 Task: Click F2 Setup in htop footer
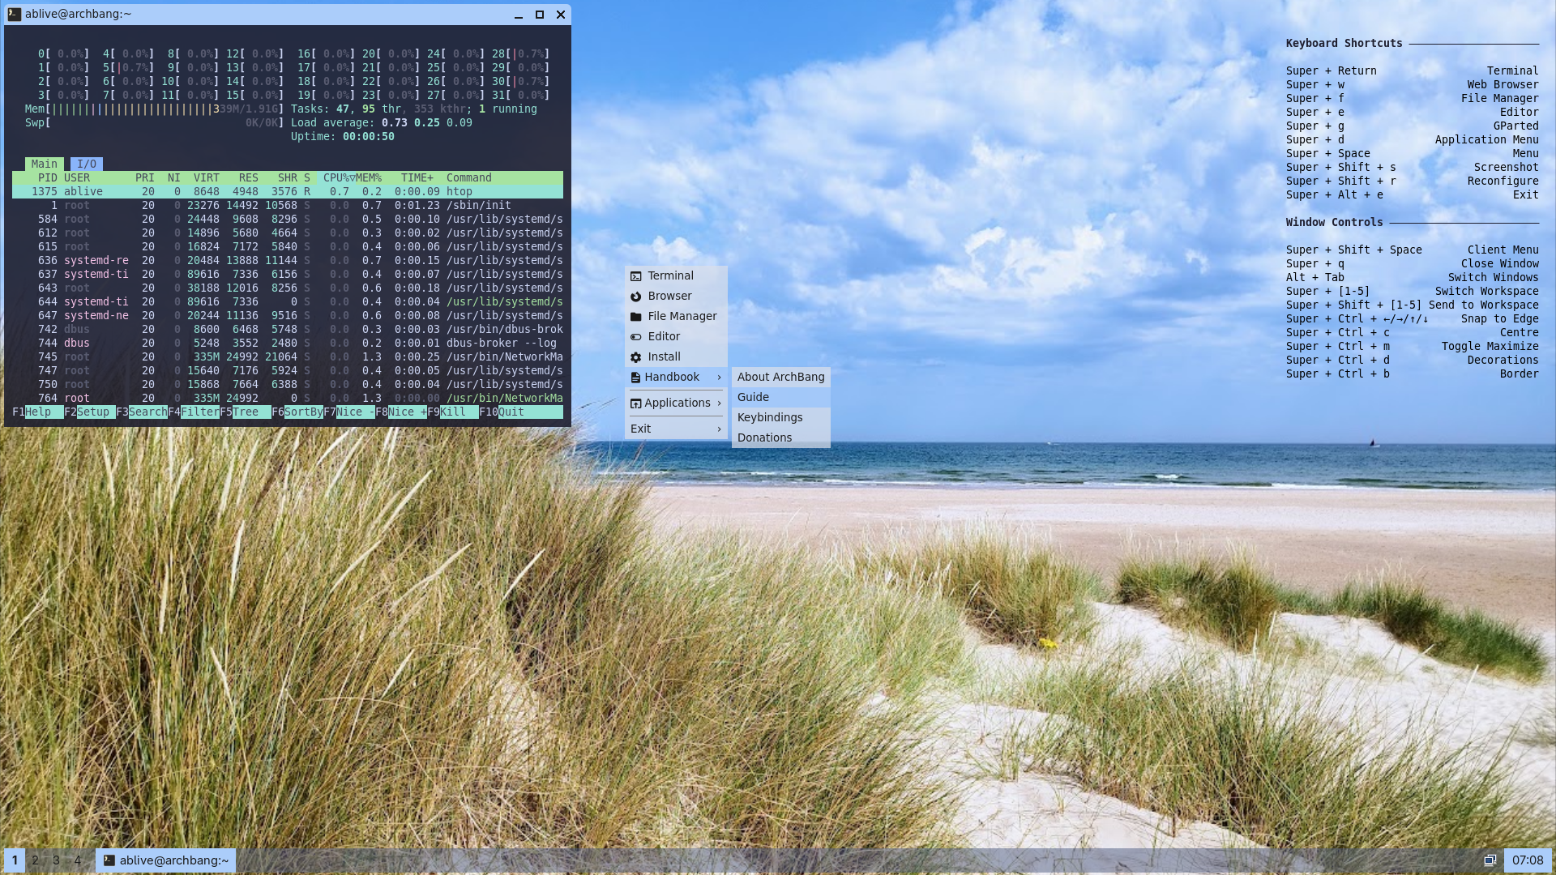pos(92,412)
